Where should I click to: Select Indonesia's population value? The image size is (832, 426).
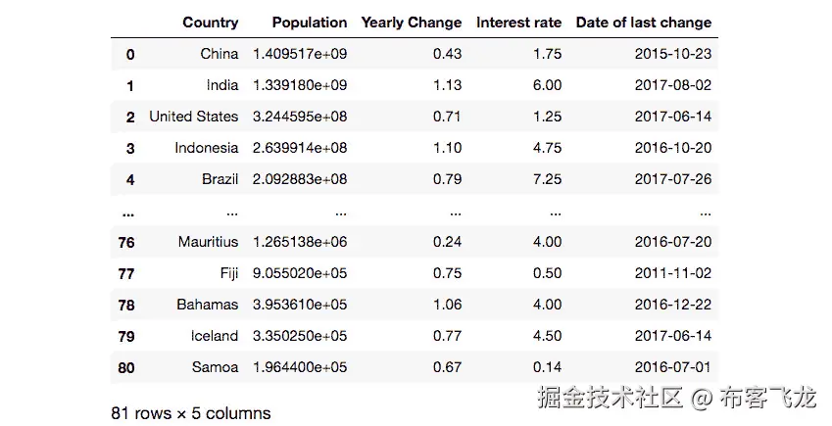[300, 148]
